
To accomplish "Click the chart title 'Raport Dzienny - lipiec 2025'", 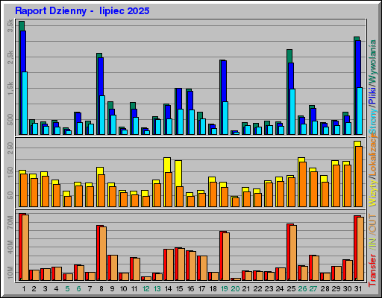I will (x=82, y=11).
